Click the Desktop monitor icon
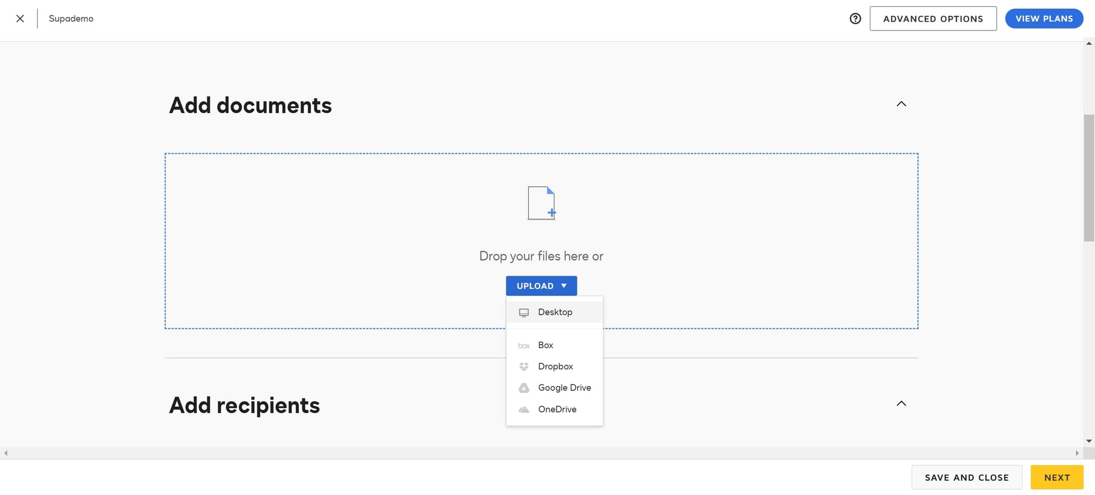The height and width of the screenshot is (495, 1095). (524, 312)
